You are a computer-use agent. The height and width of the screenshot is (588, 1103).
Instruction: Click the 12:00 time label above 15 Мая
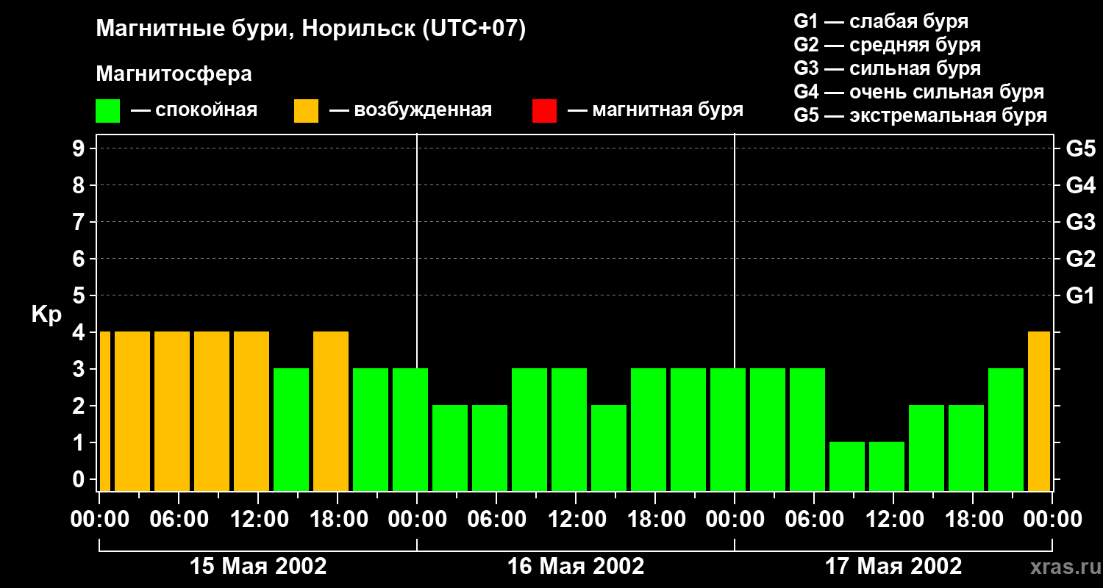(x=258, y=520)
